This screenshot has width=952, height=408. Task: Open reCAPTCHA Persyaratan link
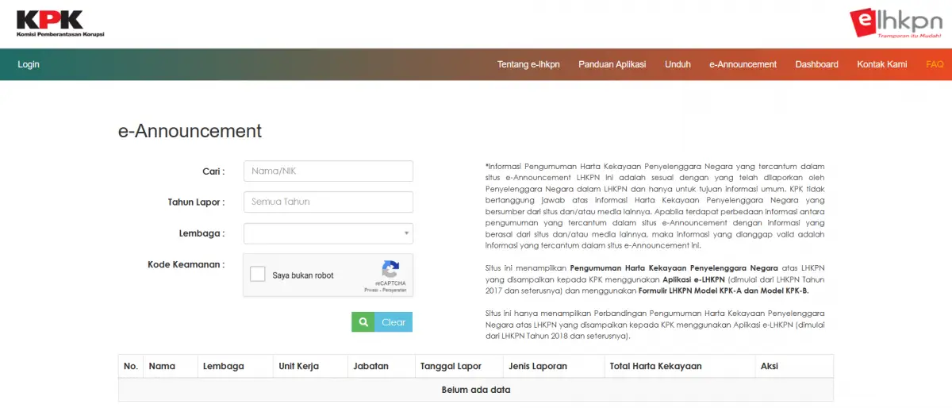coord(394,291)
